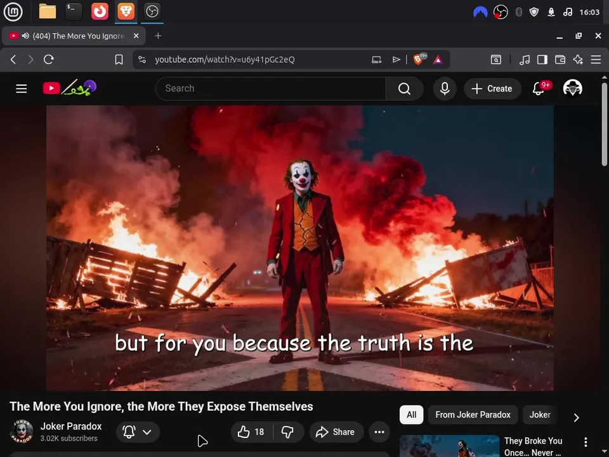Viewport: 609px width, 457px height.
Task: Open the Brave Shields lion icon
Action: click(x=419, y=59)
